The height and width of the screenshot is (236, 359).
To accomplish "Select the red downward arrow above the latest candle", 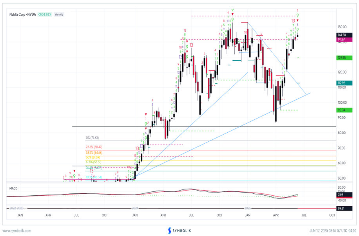I will coord(297,20).
